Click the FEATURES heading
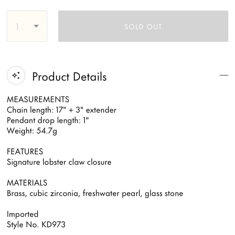 pos(25,151)
